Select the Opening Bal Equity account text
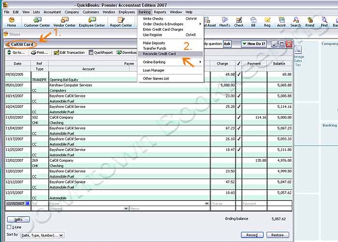The image size is (338, 242). (64, 80)
